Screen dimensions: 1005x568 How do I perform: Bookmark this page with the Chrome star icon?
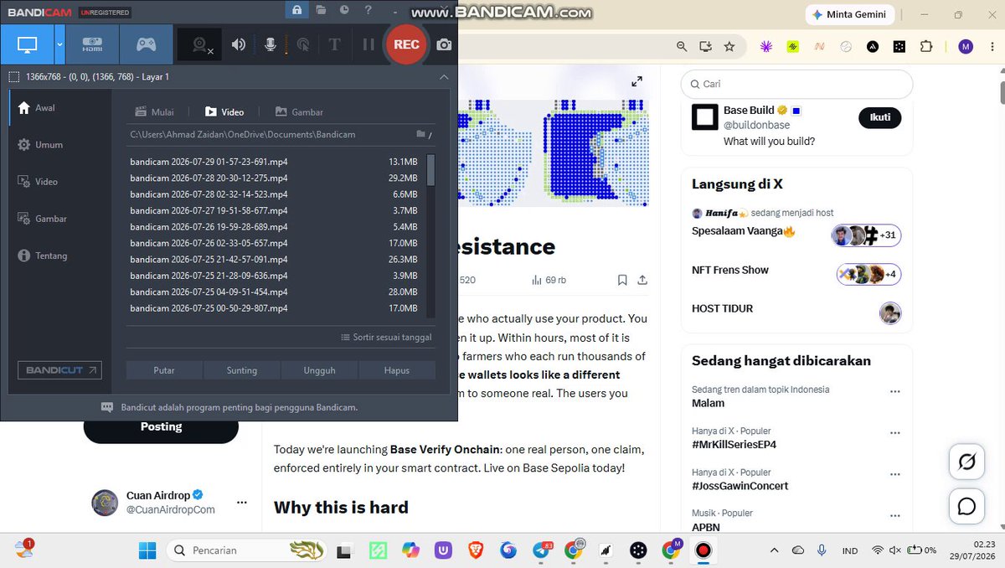coord(729,47)
